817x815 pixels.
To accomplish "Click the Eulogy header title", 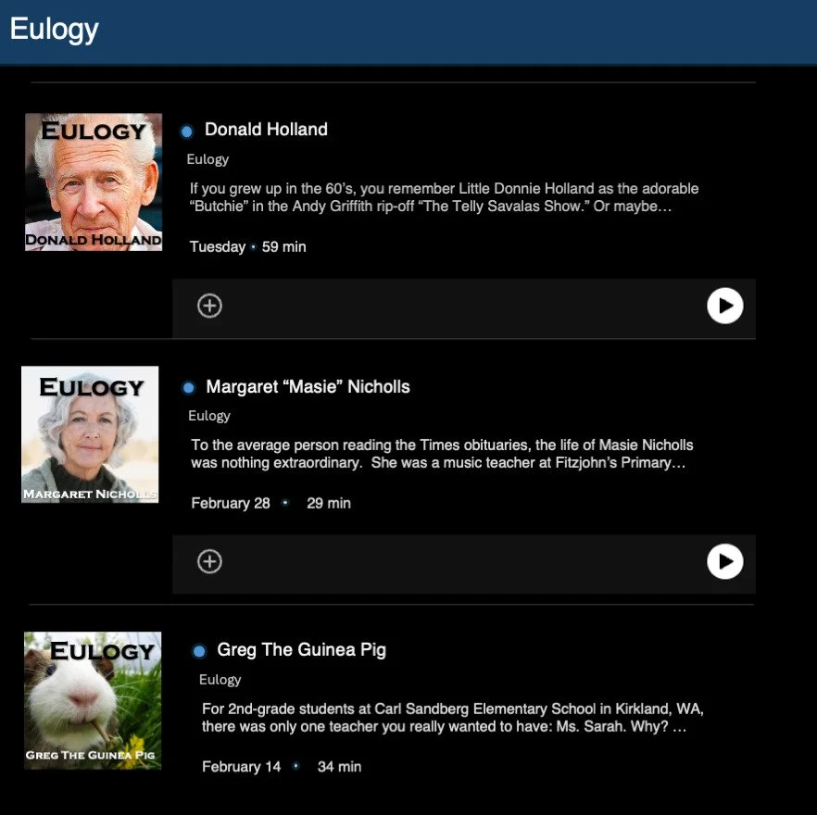I will (54, 30).
